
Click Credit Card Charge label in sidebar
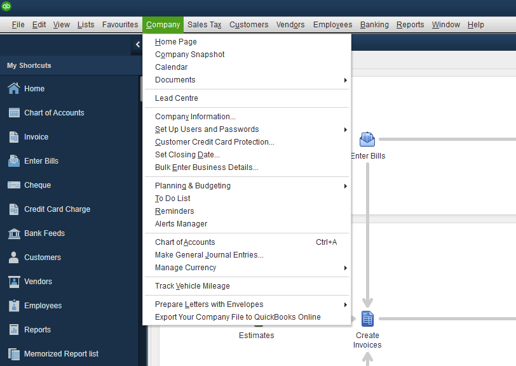point(57,209)
